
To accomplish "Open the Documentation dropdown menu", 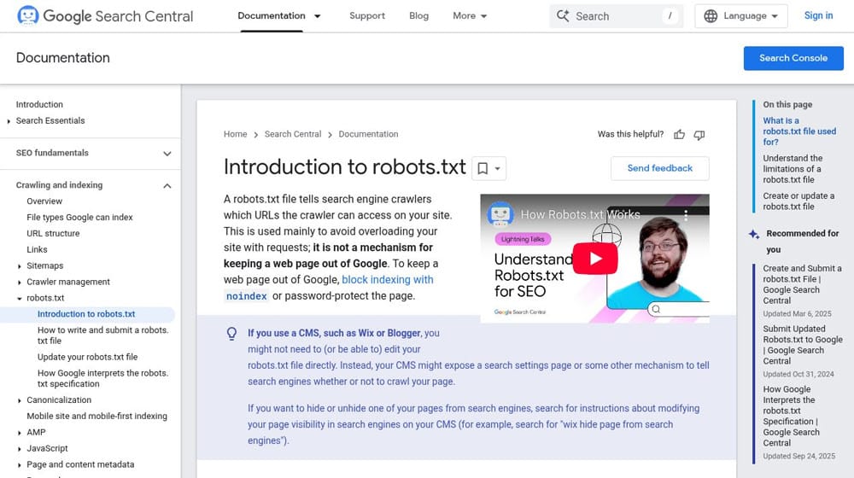I will [x=318, y=16].
